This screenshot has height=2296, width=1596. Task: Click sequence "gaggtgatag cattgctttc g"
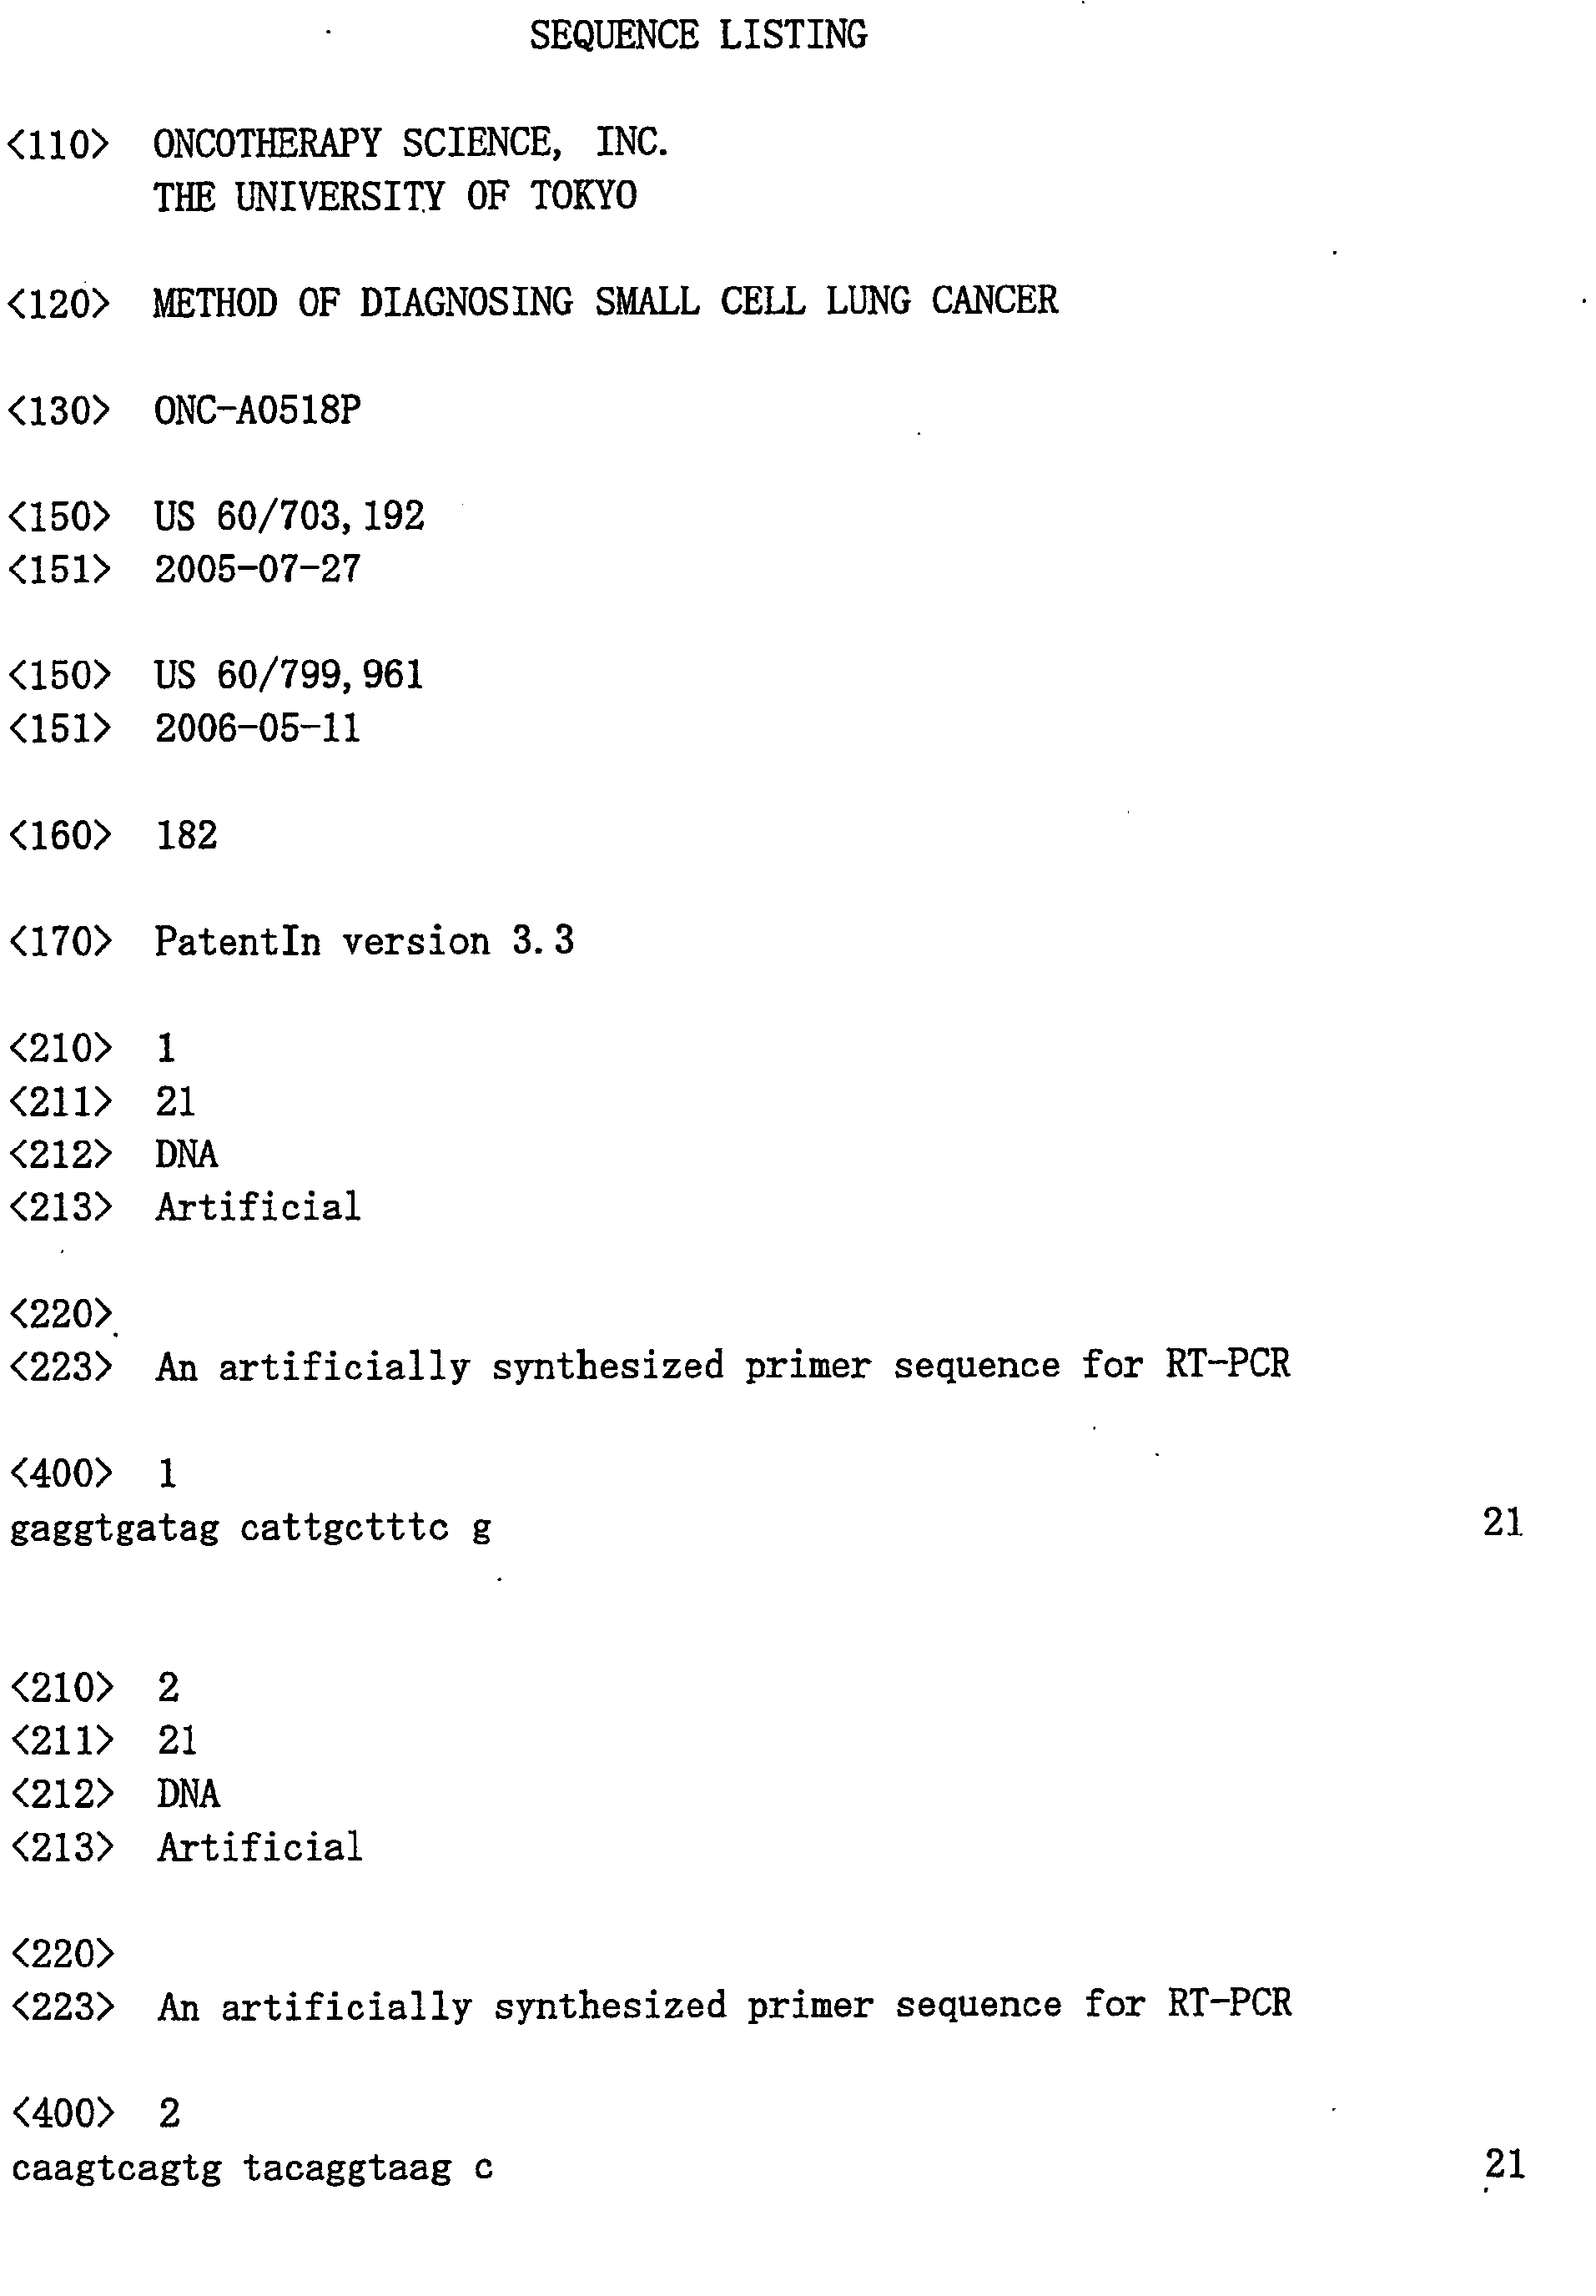point(250,1528)
